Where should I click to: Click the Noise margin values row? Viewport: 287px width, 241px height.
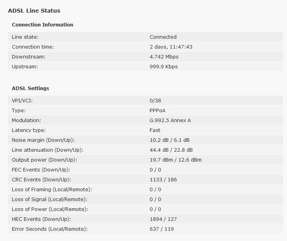pyautogui.click(x=145, y=140)
